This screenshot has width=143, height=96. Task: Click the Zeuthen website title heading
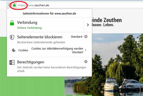[x=107, y=20]
